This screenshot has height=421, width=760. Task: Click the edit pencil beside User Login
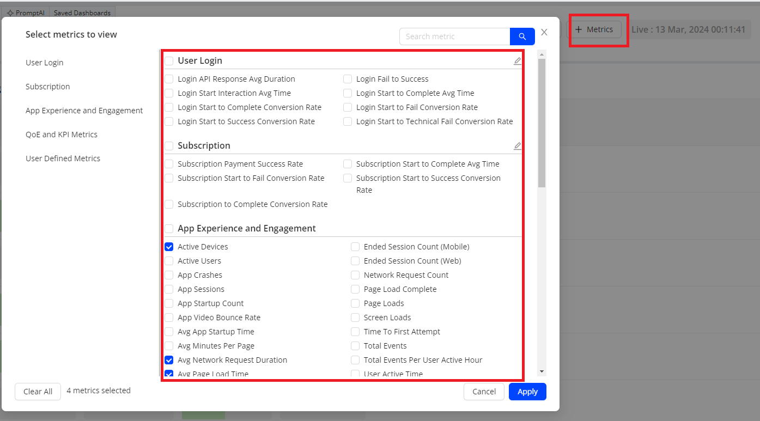[x=517, y=61]
